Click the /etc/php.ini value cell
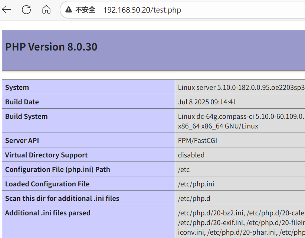Screen dimensions: 305x238 [x=196, y=184]
